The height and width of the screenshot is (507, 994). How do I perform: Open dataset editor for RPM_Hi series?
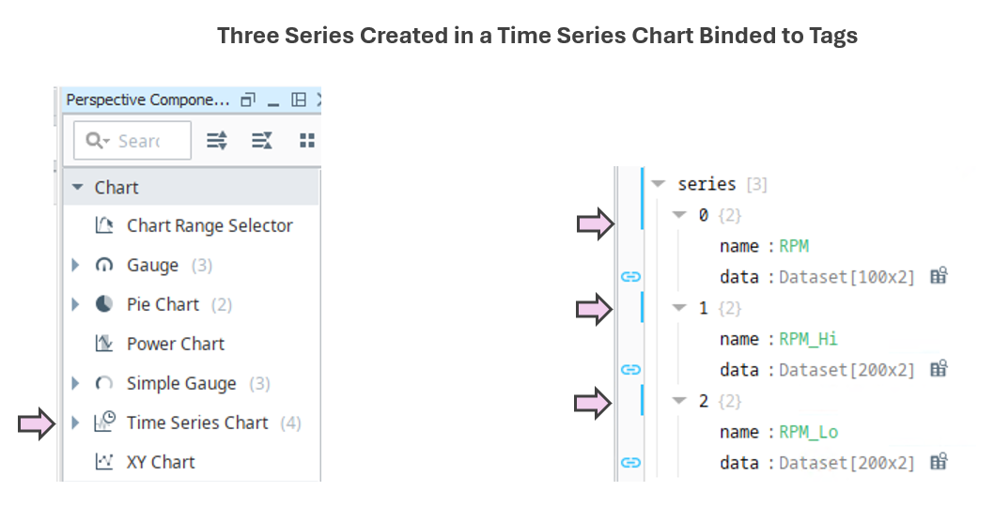(x=938, y=369)
